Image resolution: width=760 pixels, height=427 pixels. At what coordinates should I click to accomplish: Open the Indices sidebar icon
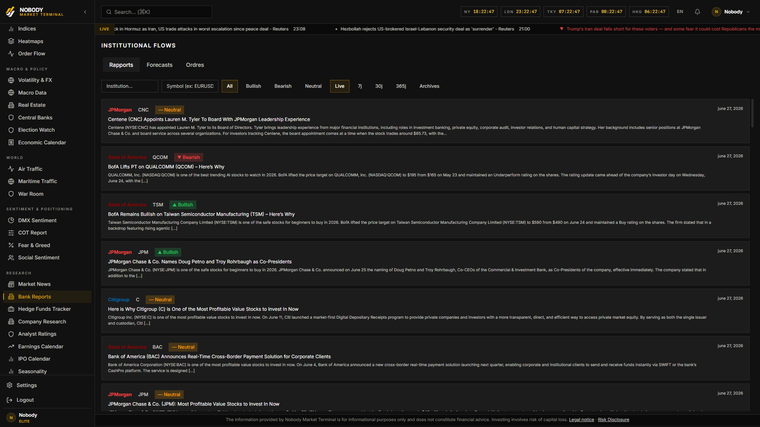pyautogui.click(x=11, y=29)
